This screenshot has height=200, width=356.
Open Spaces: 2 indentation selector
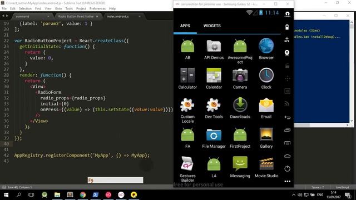(x=318, y=187)
